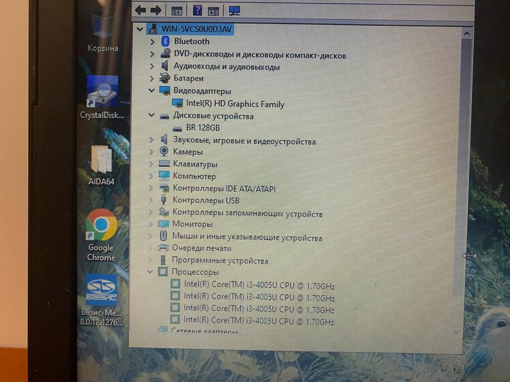510x382 pixels.
Task: Click the drive icon beside Дисковые устройства
Action: 164,116
